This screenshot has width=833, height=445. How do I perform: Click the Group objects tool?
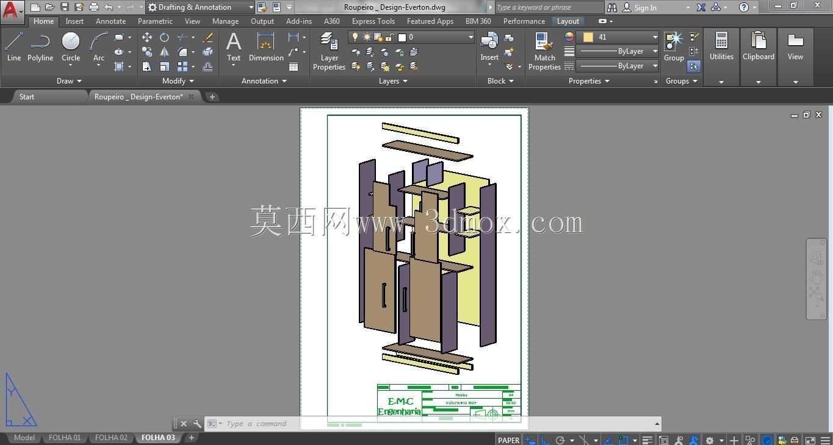coord(674,47)
